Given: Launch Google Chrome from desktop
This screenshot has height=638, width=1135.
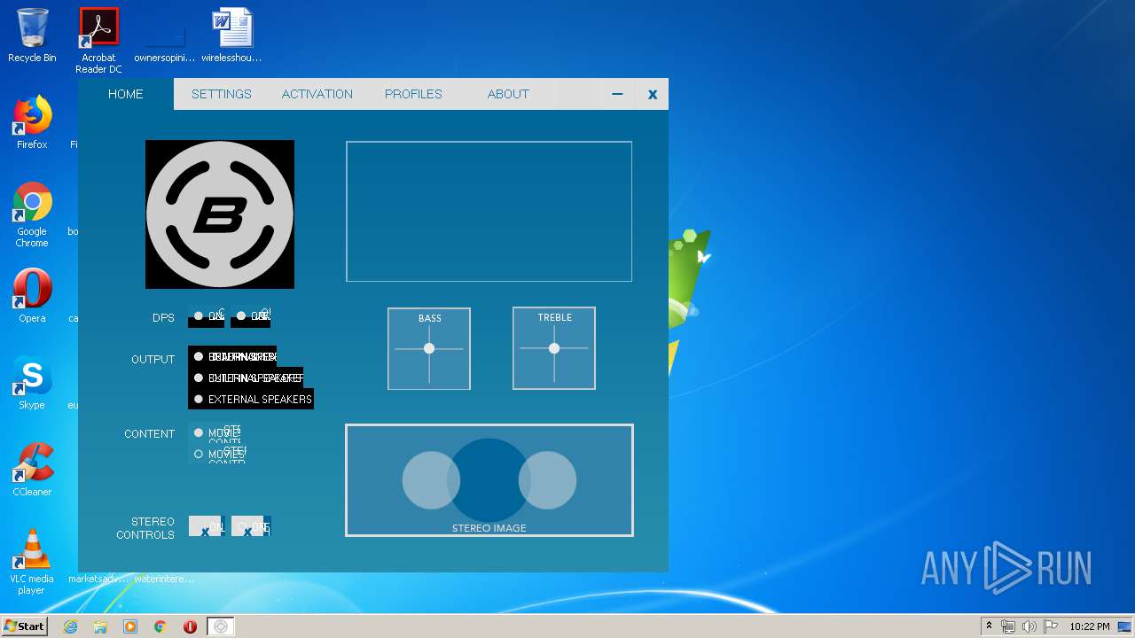Looking at the screenshot, I should pyautogui.click(x=32, y=214).
